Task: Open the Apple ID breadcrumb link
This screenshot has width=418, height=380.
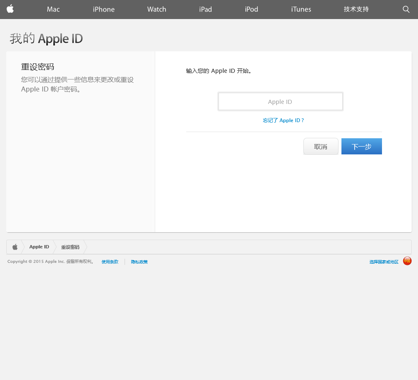Action: click(39, 247)
